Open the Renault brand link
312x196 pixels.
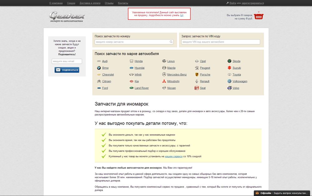click(205, 81)
